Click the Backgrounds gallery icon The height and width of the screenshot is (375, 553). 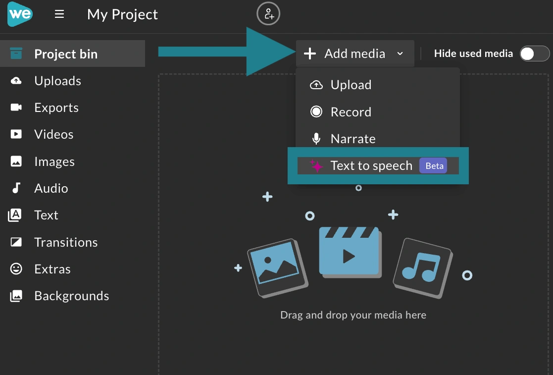coord(16,296)
